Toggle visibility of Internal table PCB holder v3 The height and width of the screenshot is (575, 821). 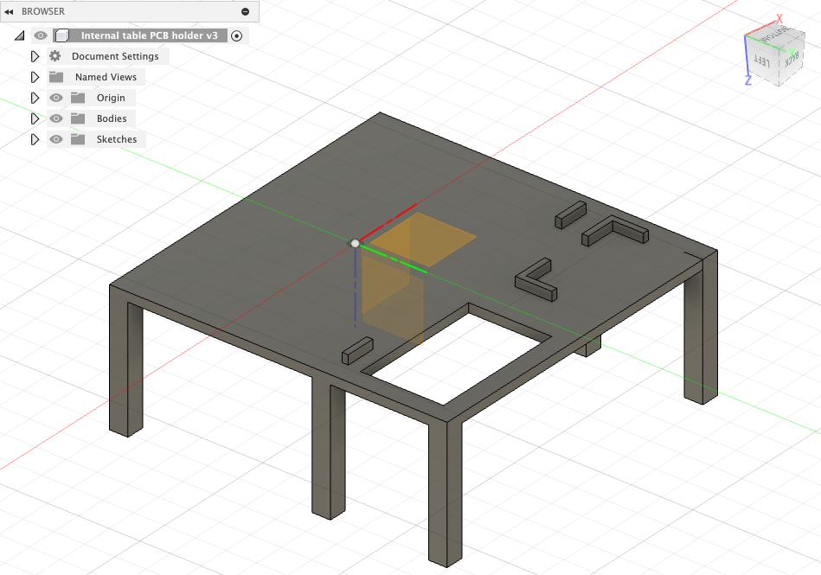41,35
